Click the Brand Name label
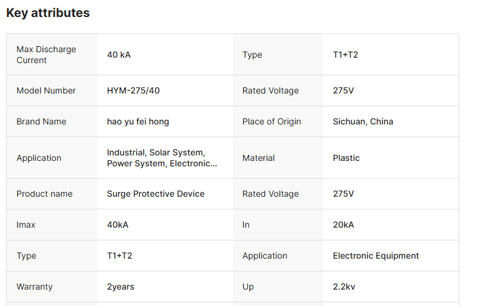The width and height of the screenshot is (478, 306). tap(41, 121)
